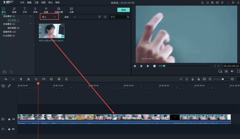Delete selected clip with trash icon

pos(21,79)
